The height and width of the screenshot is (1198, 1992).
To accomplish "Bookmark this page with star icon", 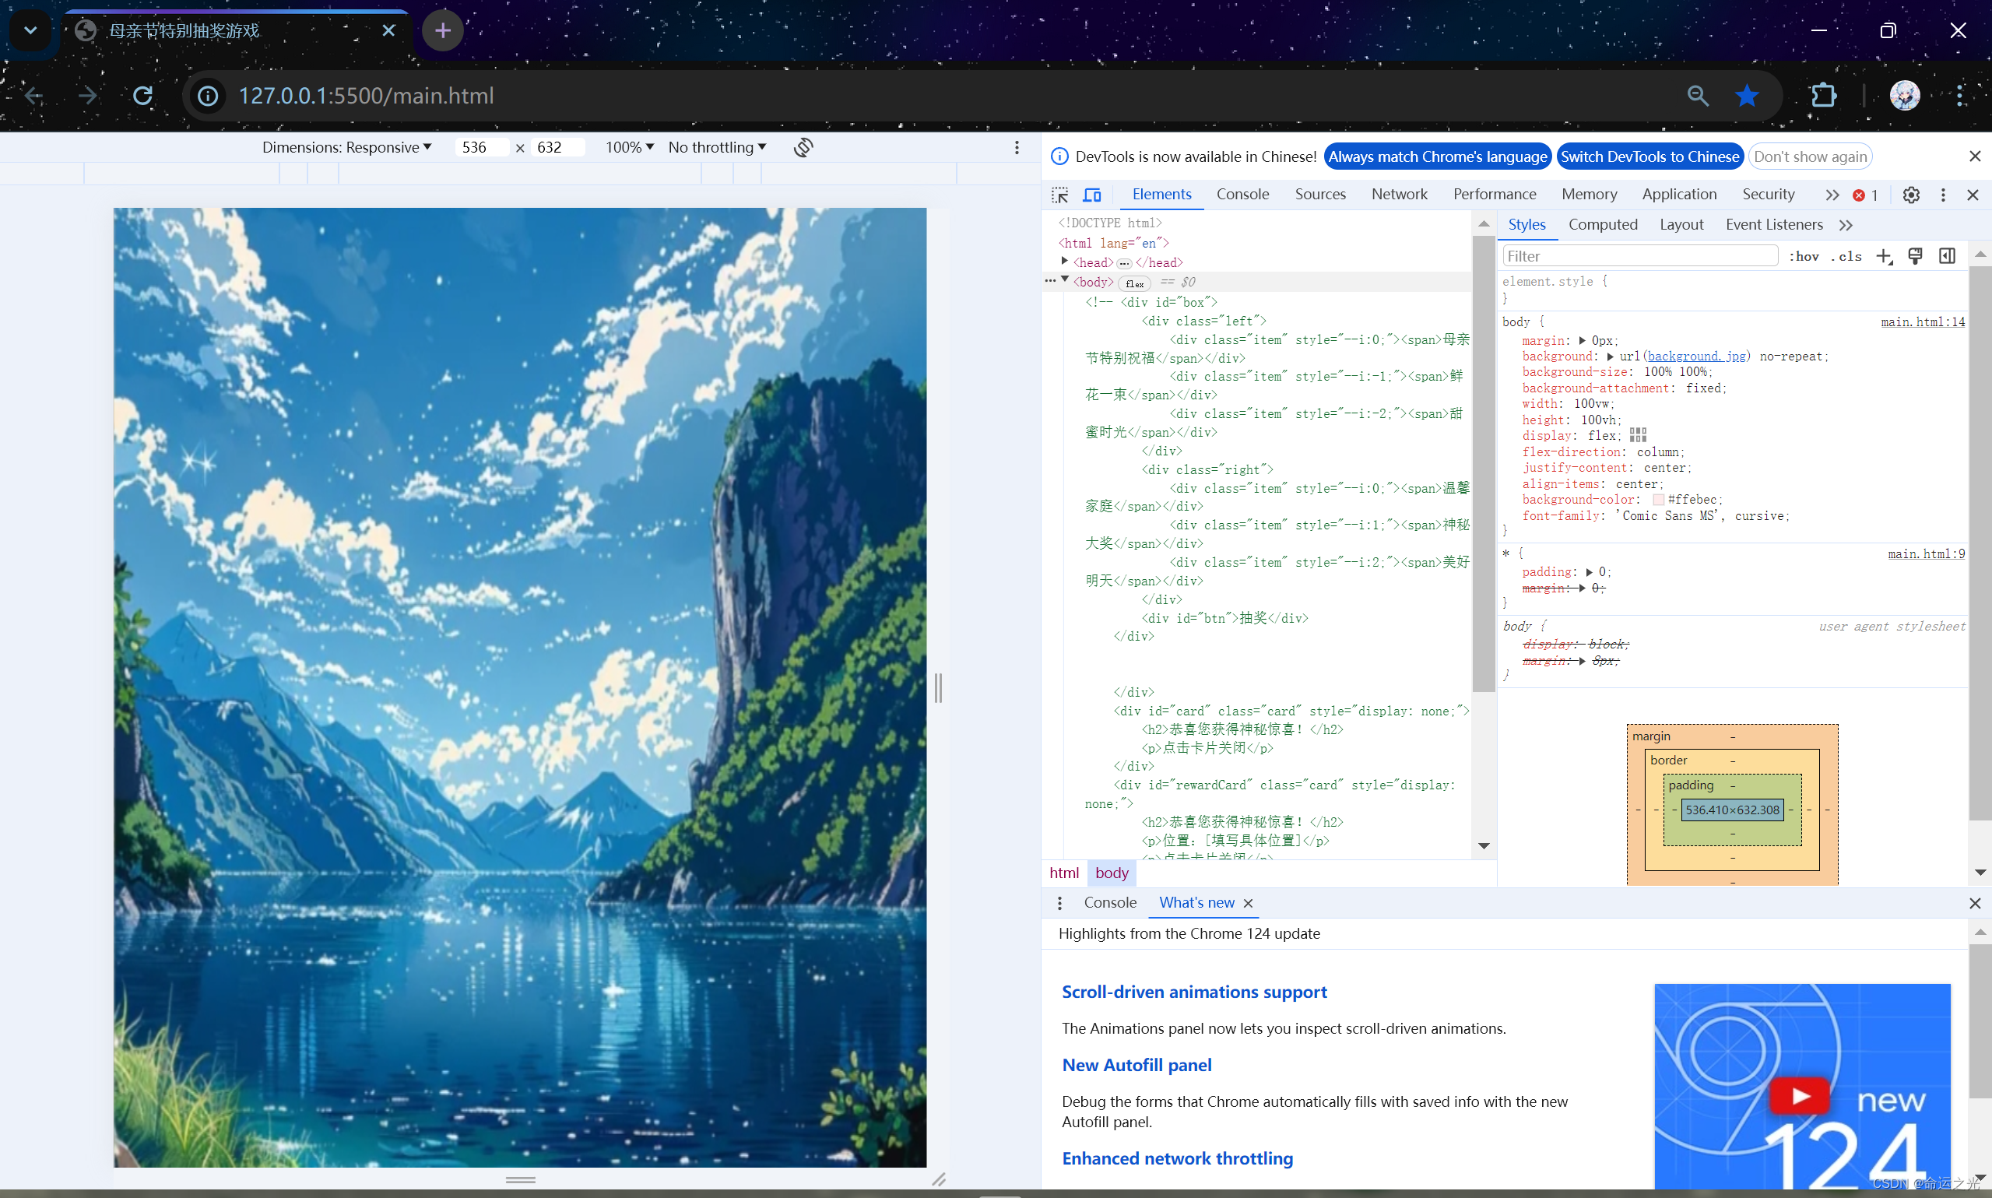I will 1747,96.
